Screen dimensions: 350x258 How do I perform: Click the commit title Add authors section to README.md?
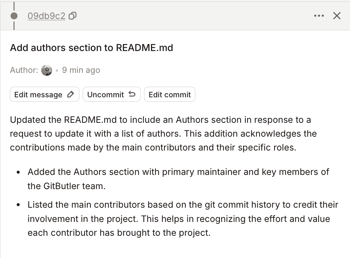[92, 48]
